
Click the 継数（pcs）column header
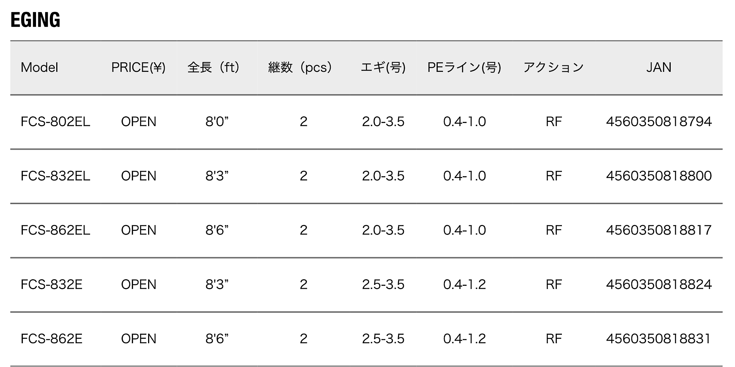point(300,68)
